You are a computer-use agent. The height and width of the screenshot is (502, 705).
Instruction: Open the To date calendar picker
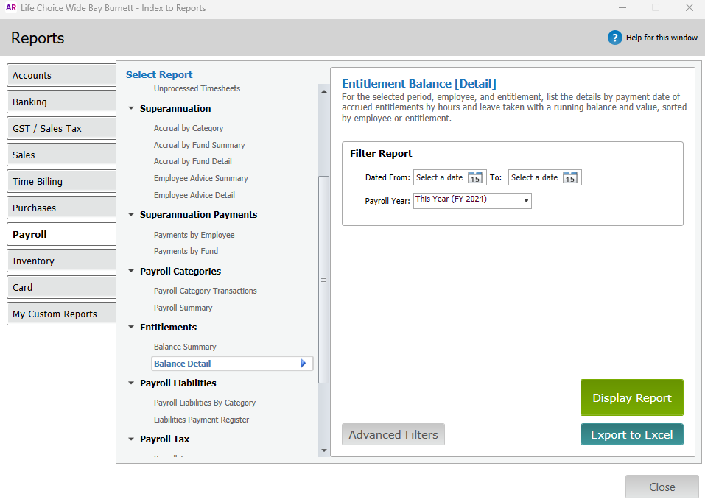(x=570, y=177)
